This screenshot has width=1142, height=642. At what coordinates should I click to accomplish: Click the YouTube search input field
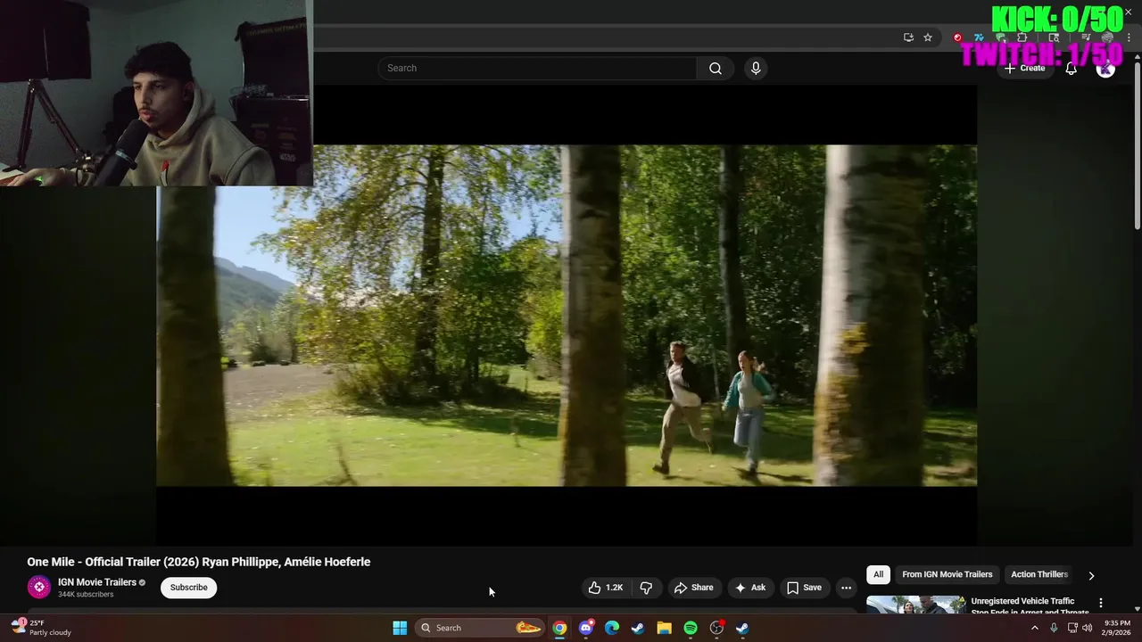[537, 69]
